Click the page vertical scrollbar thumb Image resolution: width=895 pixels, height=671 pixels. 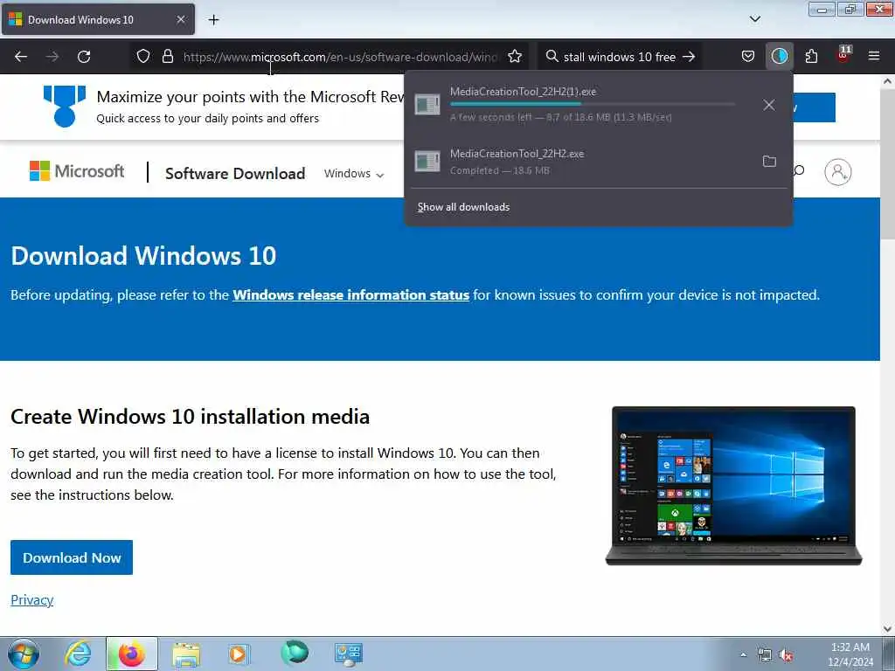pos(888,163)
